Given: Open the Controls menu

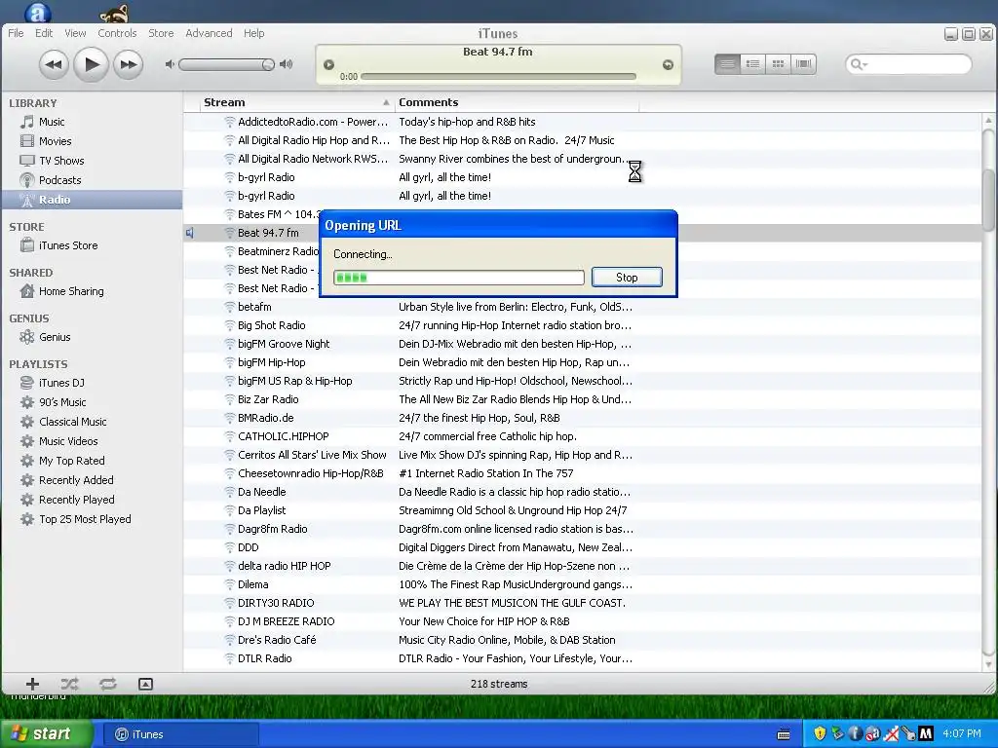Looking at the screenshot, I should (117, 33).
